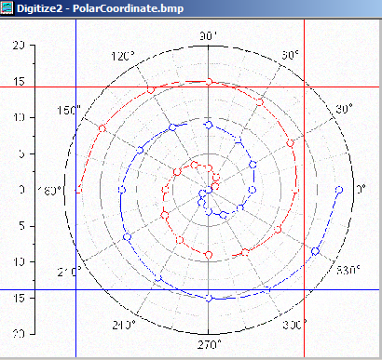Pick the outermost blue data point near 0°
This screenshot has height=360, width=382.
pyautogui.click(x=339, y=190)
